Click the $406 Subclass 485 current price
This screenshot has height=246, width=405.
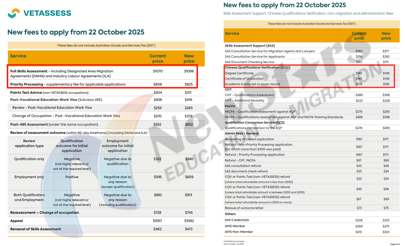[157, 100]
